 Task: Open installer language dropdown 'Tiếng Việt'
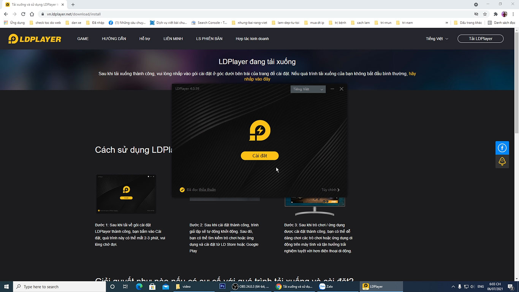pyautogui.click(x=308, y=89)
